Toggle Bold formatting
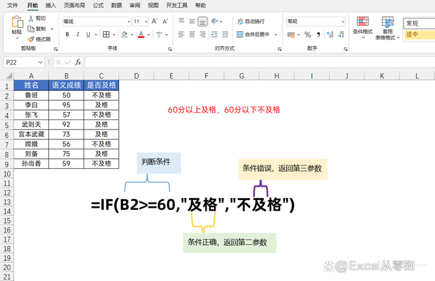 (67, 35)
